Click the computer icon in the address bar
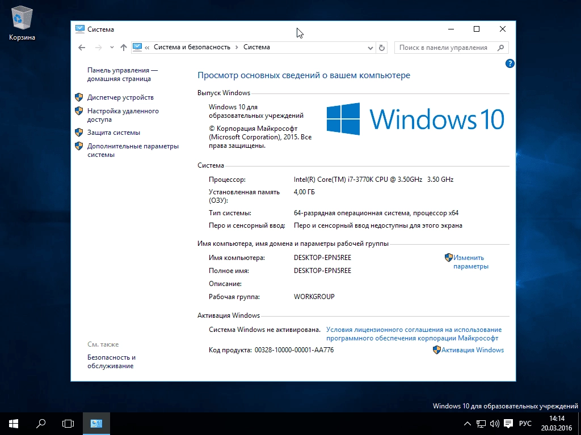Screen dimensions: 581x435 137,47
